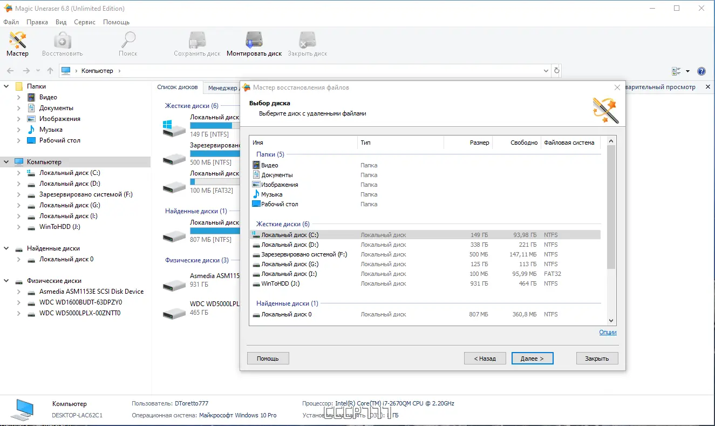
Task: Collapse Физические диски tree node
Action: [6, 281]
